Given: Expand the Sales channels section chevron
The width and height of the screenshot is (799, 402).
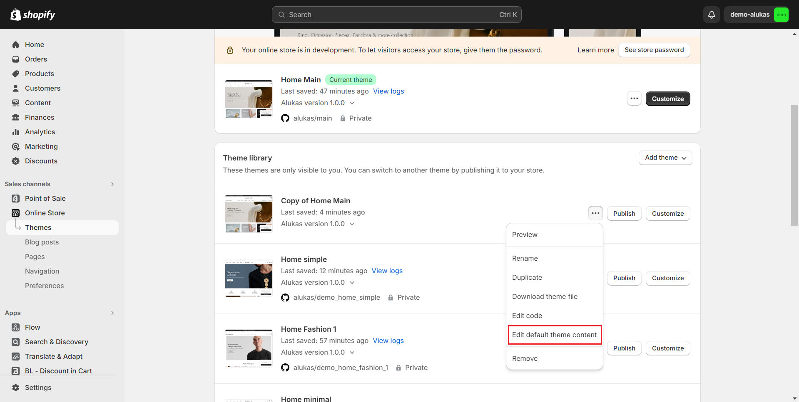Looking at the screenshot, I should 112,184.
